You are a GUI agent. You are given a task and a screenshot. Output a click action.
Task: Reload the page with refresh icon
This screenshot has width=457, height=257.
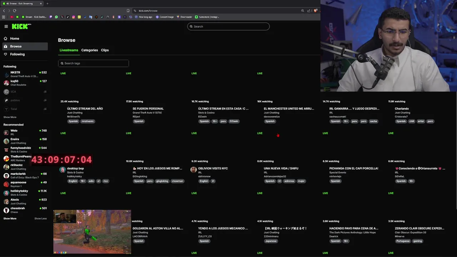click(15, 11)
